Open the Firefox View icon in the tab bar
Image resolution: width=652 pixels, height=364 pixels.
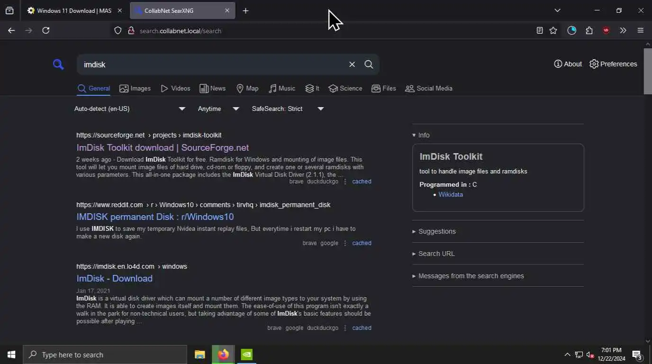(x=9, y=10)
